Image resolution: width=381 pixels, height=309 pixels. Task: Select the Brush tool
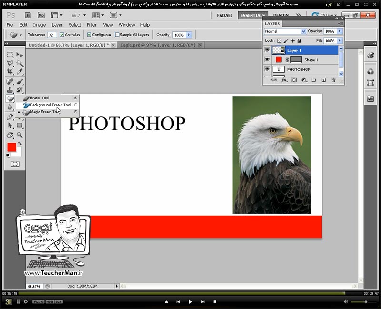pyautogui.click(x=20, y=81)
